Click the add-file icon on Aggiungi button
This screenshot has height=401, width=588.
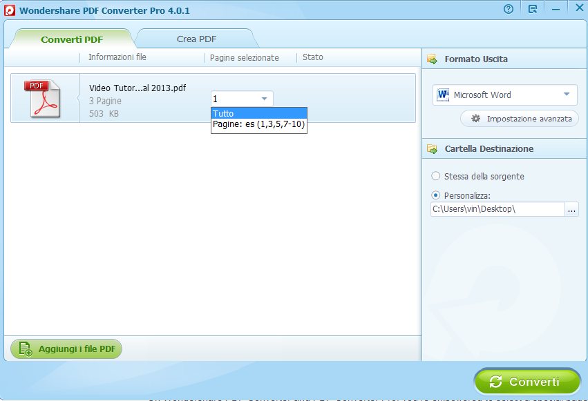pos(26,349)
